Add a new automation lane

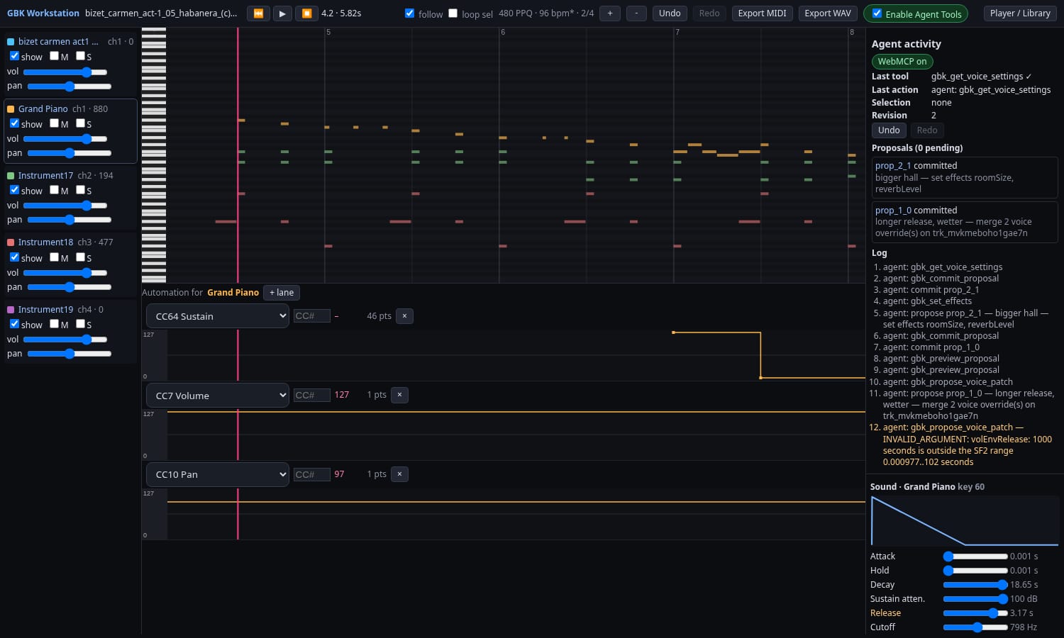(x=282, y=293)
